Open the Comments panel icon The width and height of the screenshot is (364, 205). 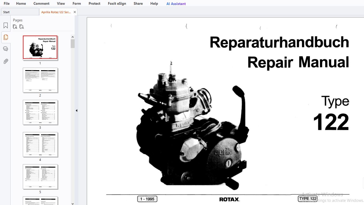tap(6, 49)
